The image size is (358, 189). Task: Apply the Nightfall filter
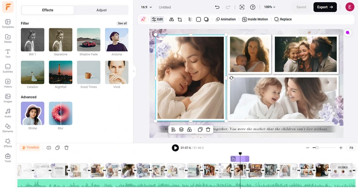pos(61,72)
